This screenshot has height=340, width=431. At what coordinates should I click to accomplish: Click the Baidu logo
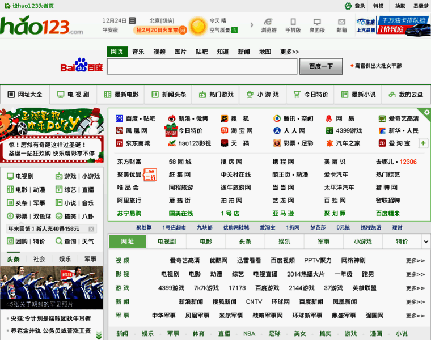point(82,65)
